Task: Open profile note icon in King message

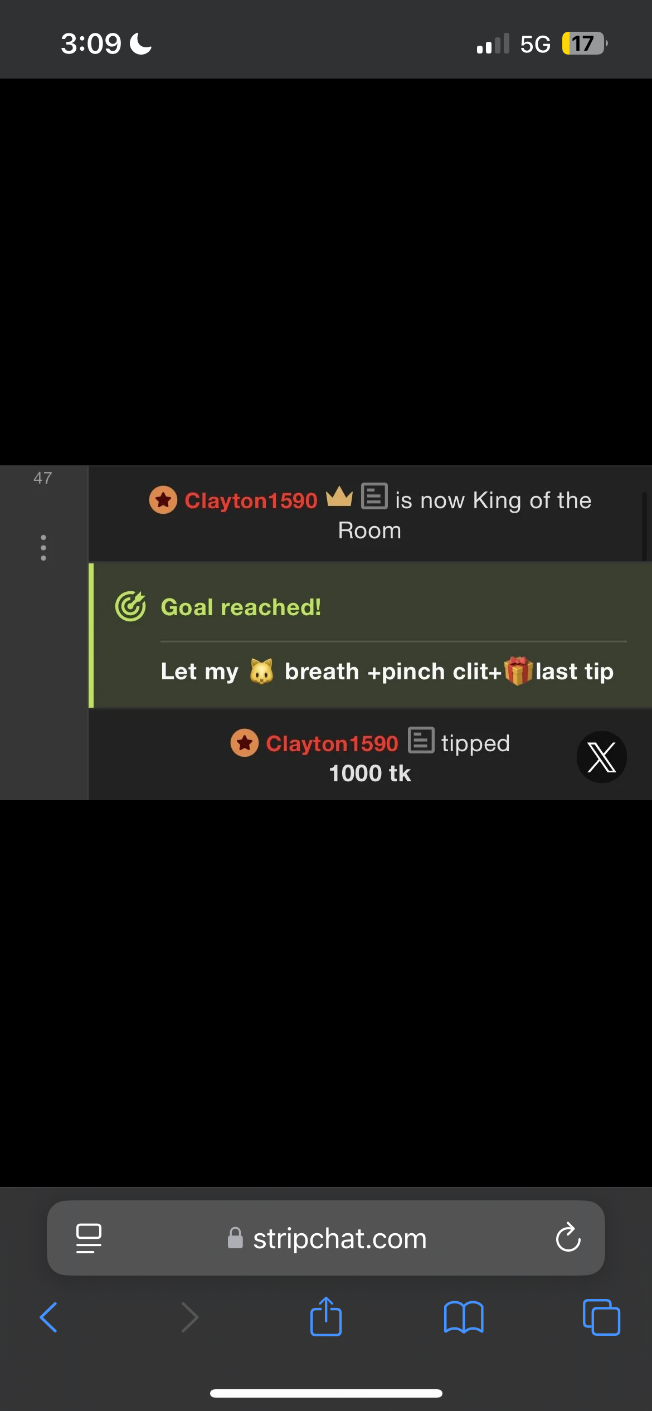Action: (374, 496)
